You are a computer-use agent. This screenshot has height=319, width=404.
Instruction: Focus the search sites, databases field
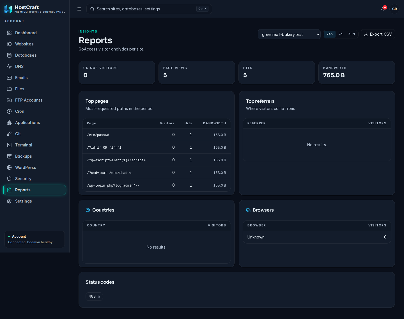coord(149,9)
